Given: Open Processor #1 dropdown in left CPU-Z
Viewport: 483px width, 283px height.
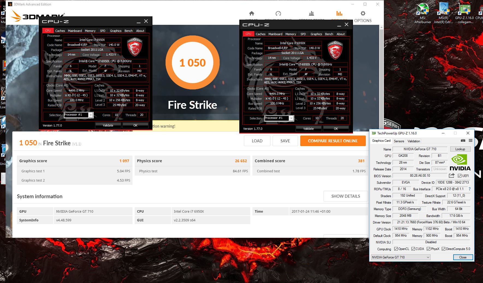Looking at the screenshot, I should point(79,115).
